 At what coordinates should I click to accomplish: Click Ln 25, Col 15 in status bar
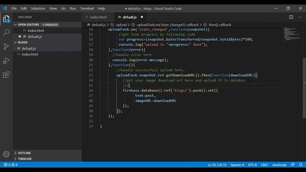pos(217,165)
